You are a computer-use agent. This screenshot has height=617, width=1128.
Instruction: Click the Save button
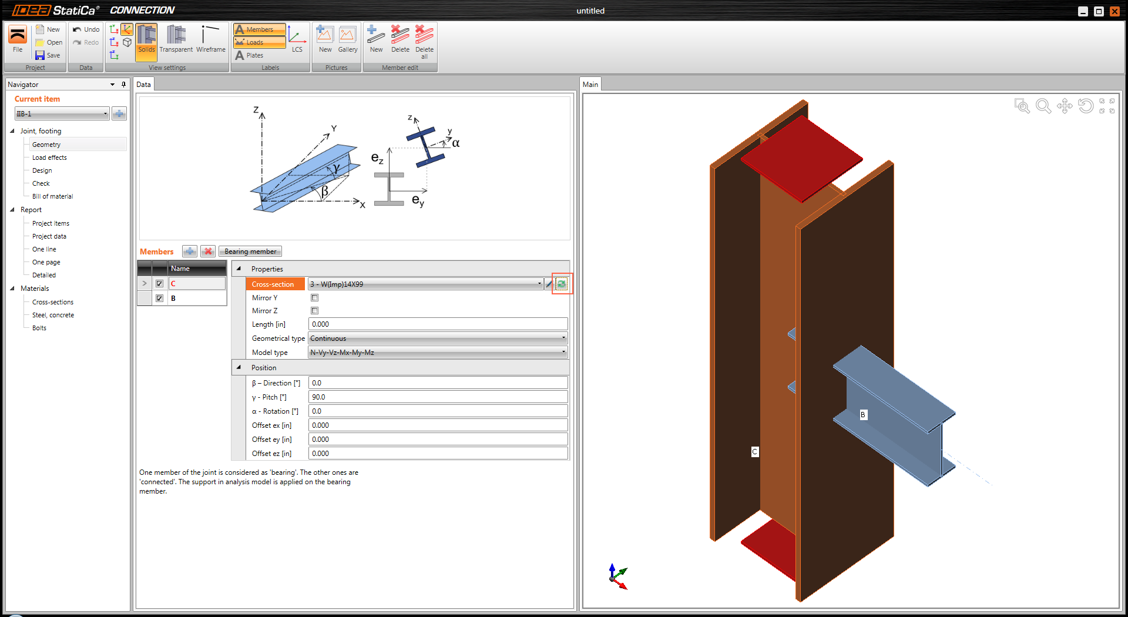coord(48,55)
